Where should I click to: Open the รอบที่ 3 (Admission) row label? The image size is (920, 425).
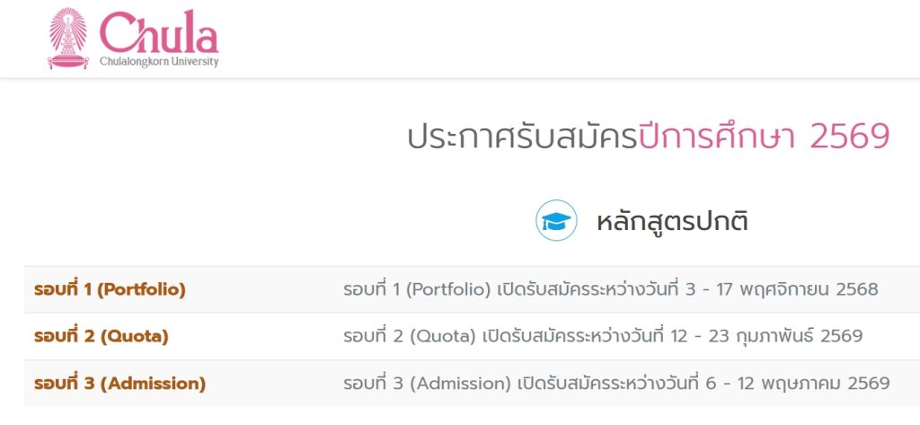119,384
